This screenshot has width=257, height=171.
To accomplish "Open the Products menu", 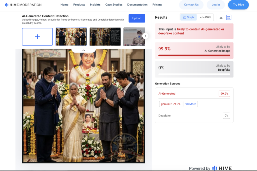I will pyautogui.click(x=79, y=5).
